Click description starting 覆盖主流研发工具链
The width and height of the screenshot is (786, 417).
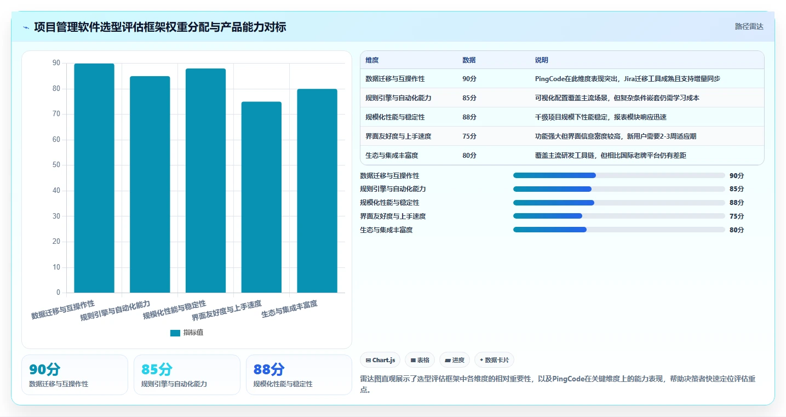pos(611,156)
